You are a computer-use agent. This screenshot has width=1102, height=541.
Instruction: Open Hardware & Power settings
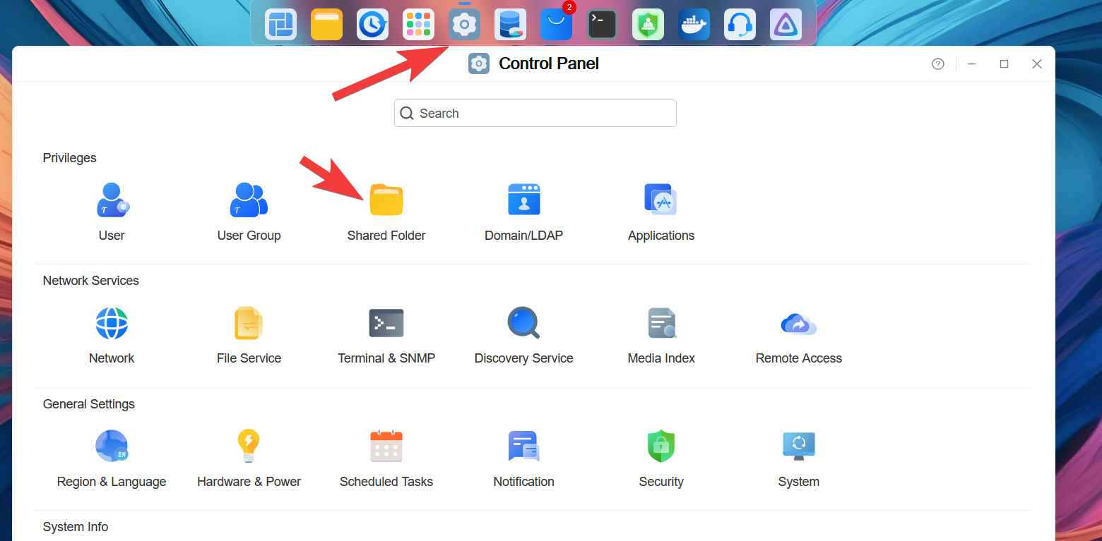pos(249,446)
